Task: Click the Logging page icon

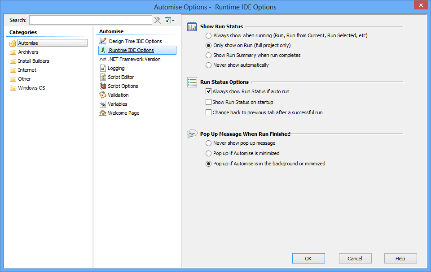Action: 103,68
